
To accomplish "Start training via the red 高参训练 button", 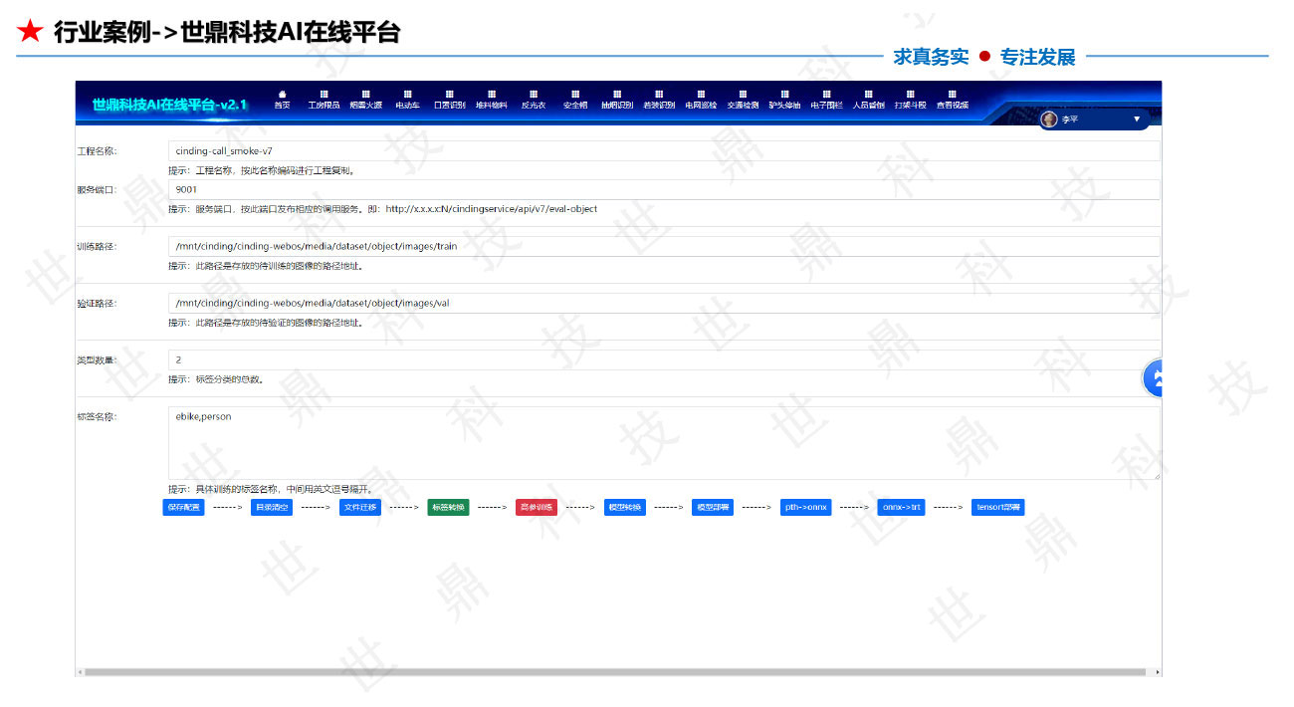I will tap(536, 507).
